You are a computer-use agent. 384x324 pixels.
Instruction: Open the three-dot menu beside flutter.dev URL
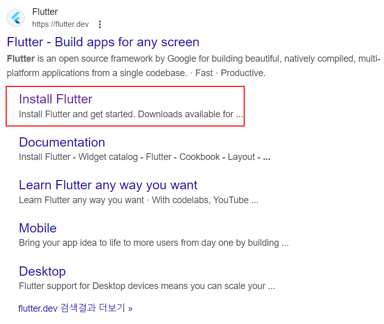(100, 24)
